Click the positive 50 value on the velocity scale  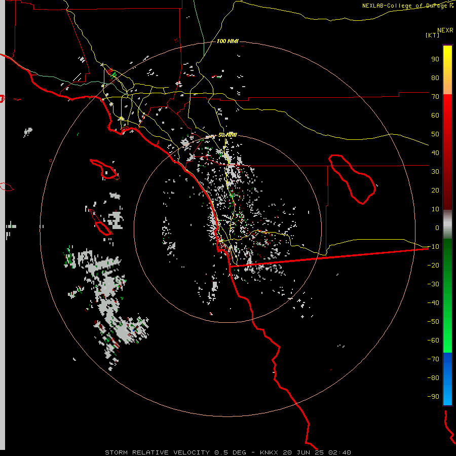tap(435, 134)
